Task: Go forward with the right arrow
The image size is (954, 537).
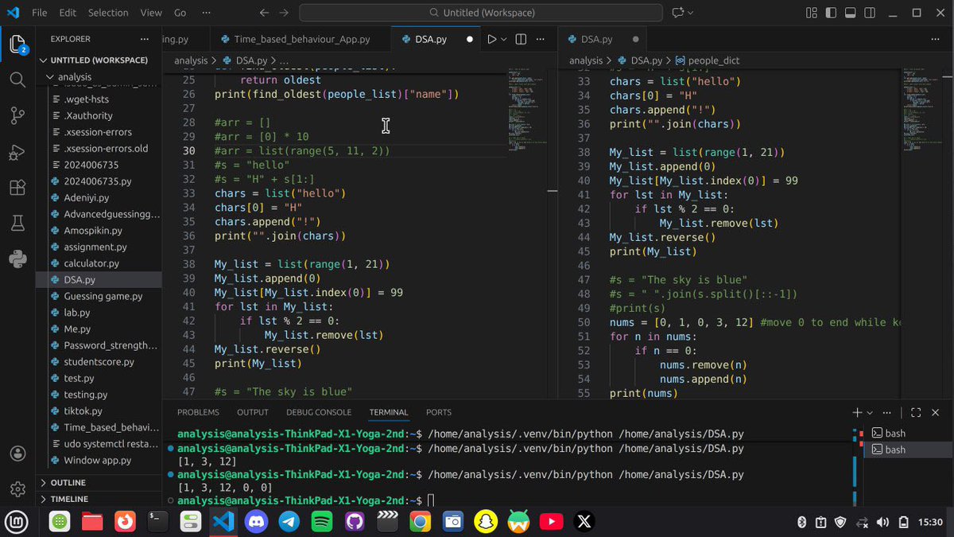Action: 285,13
